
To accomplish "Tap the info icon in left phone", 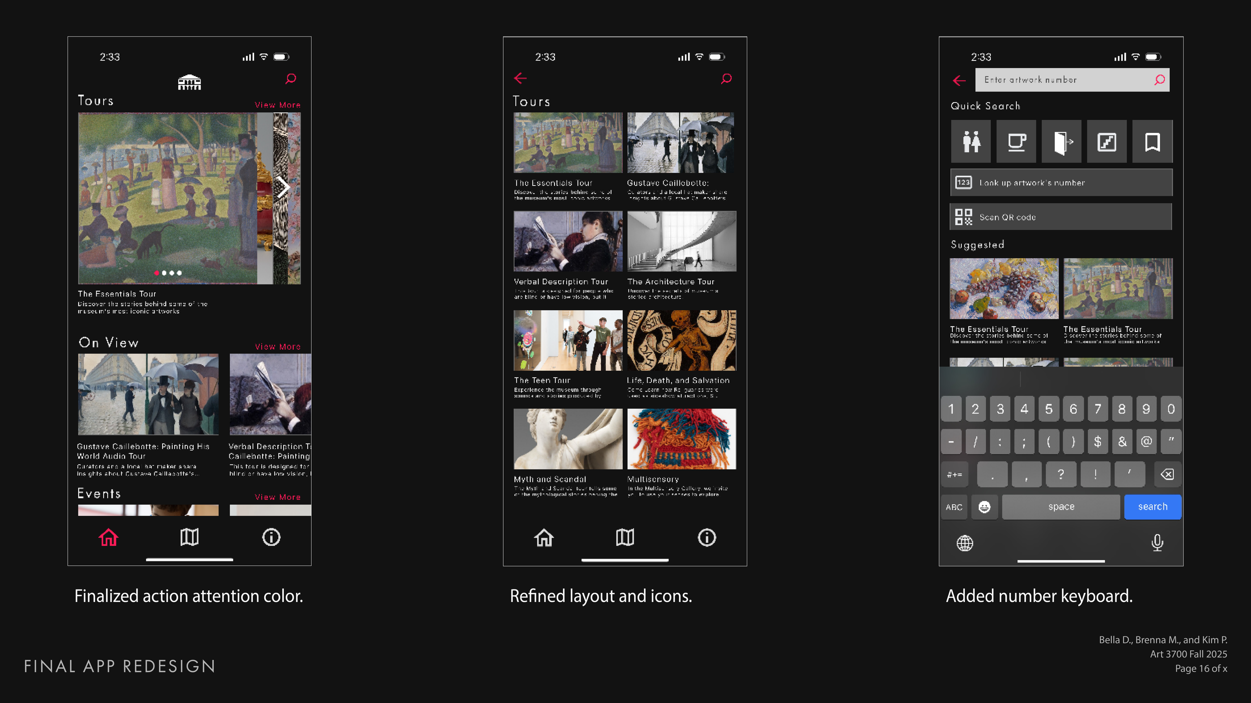I will click(x=271, y=537).
